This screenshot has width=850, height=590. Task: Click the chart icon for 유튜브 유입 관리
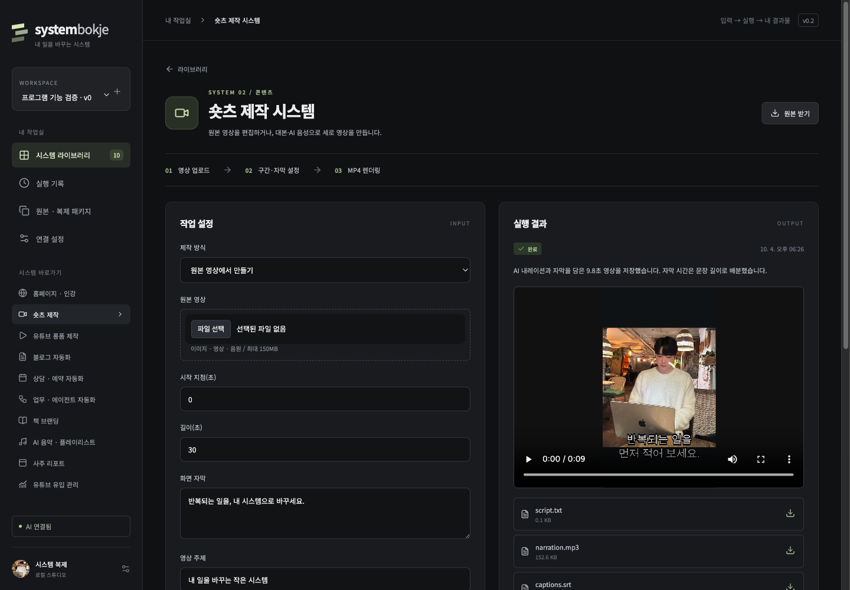(23, 484)
